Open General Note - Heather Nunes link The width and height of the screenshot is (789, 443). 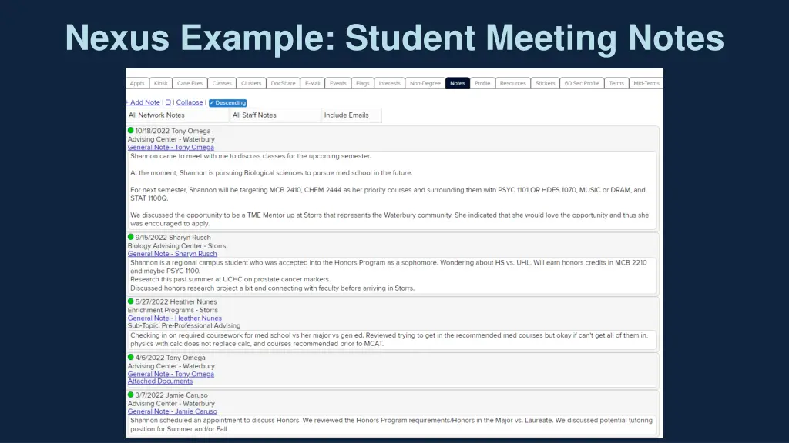(x=175, y=318)
